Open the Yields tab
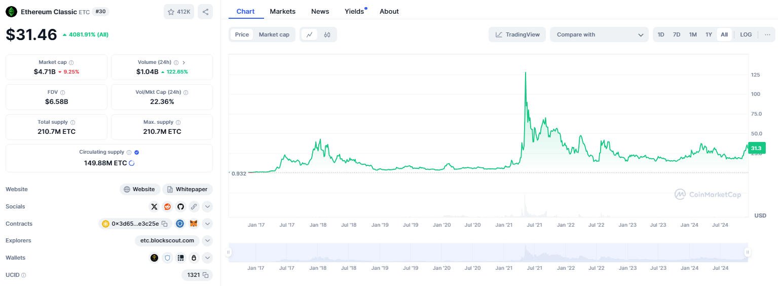This screenshot has height=286, width=778. pyautogui.click(x=354, y=11)
